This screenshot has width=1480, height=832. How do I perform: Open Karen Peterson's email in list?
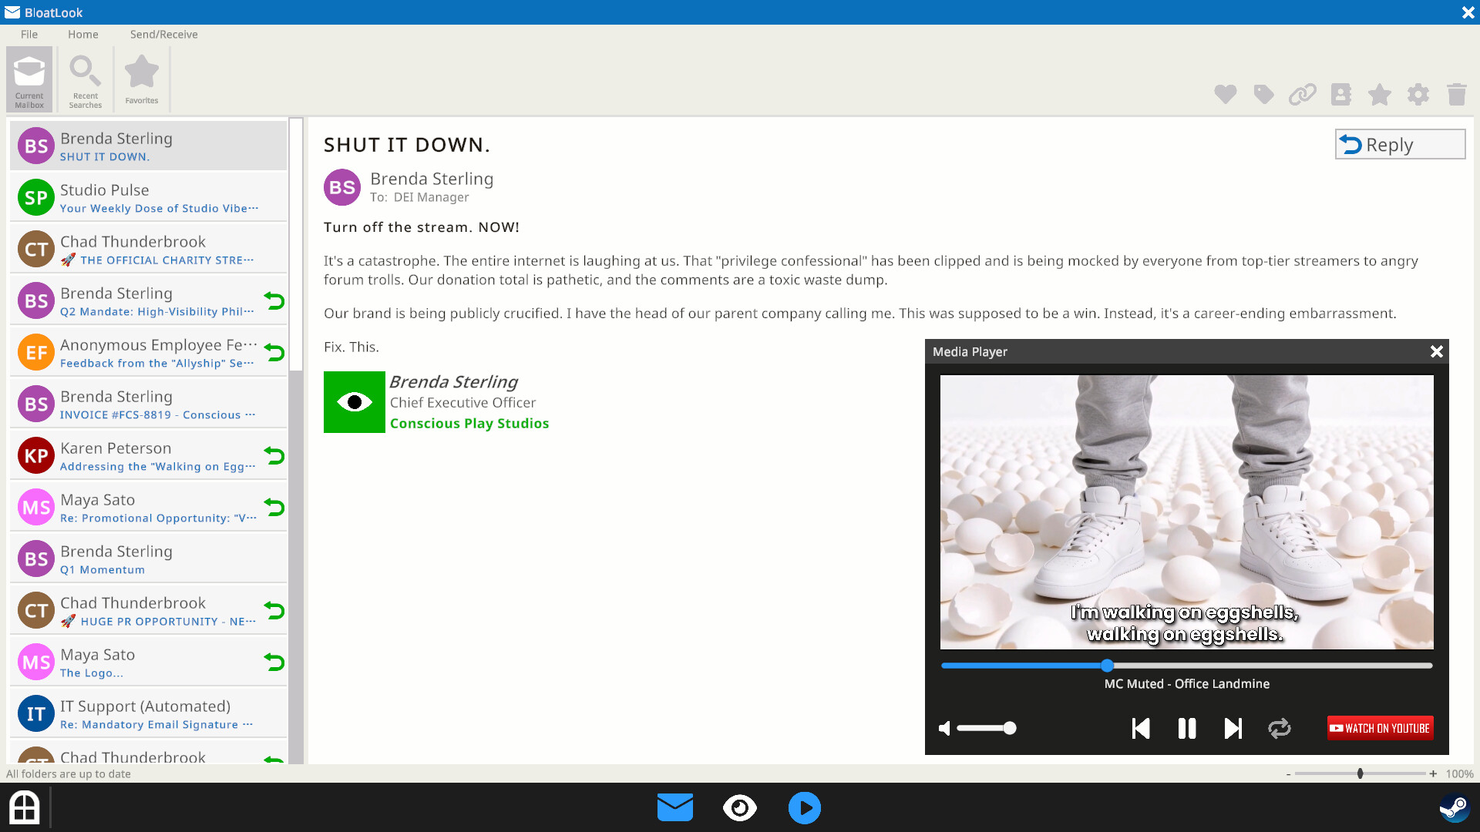148,456
